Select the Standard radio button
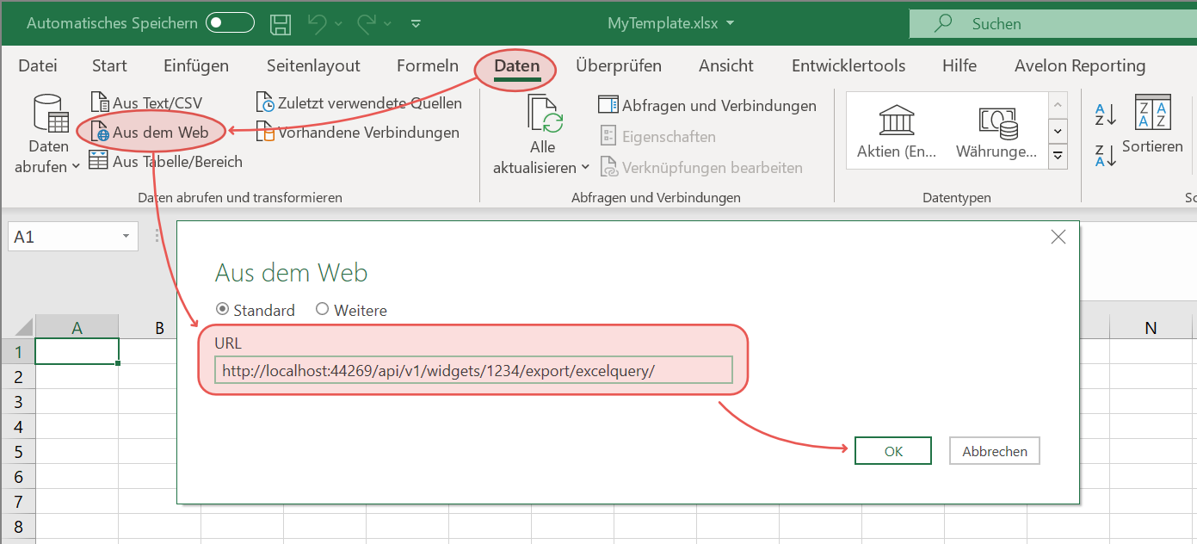This screenshot has width=1197, height=544. click(x=223, y=309)
